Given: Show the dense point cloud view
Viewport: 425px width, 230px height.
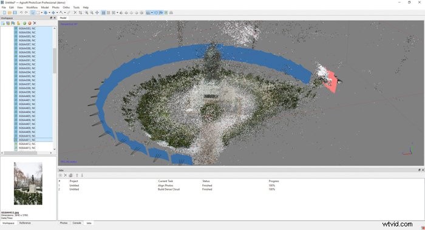Looking at the screenshot, I should point(109,13).
